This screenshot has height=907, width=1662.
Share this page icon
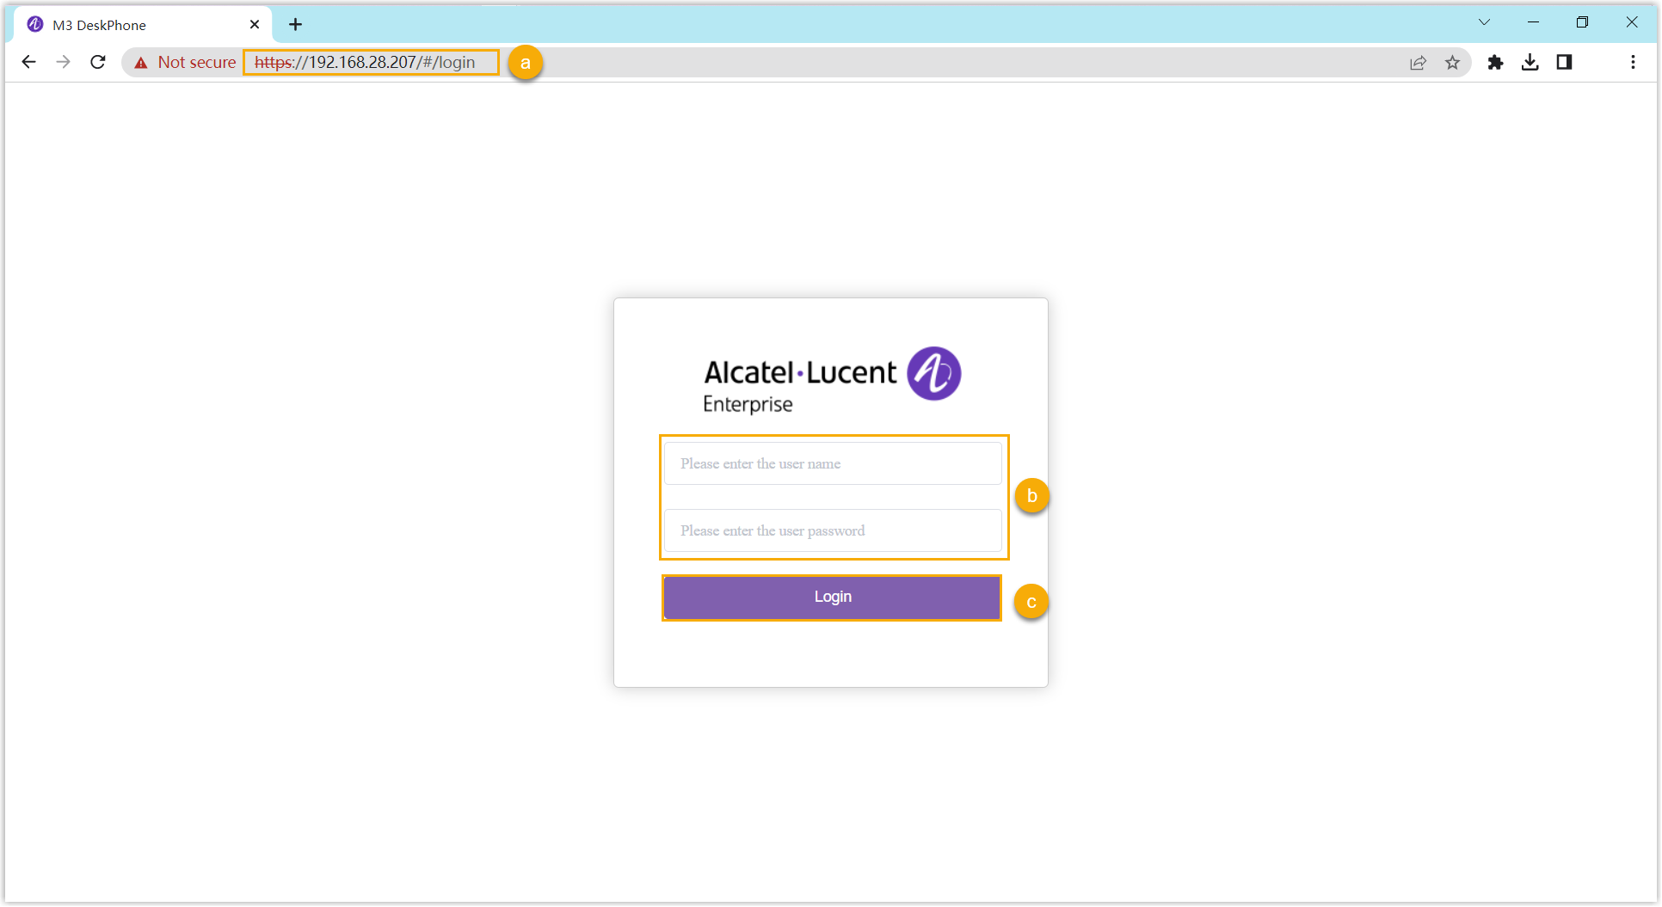[x=1418, y=63]
